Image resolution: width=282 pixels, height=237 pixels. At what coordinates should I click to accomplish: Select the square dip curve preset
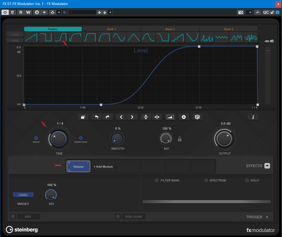tap(46, 37)
